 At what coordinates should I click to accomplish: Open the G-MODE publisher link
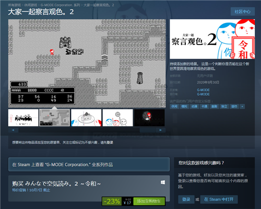203,94
